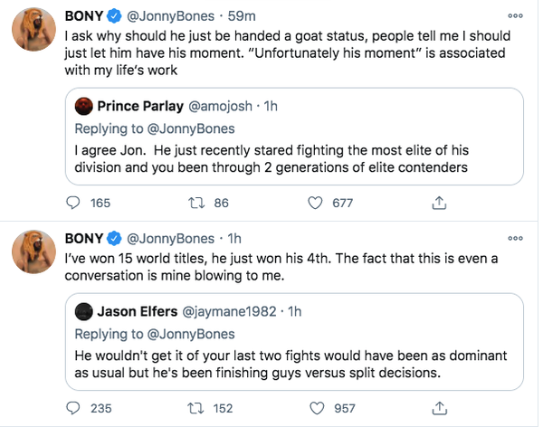
Task: Like the tweet with 957 likes
Action: 317,408
